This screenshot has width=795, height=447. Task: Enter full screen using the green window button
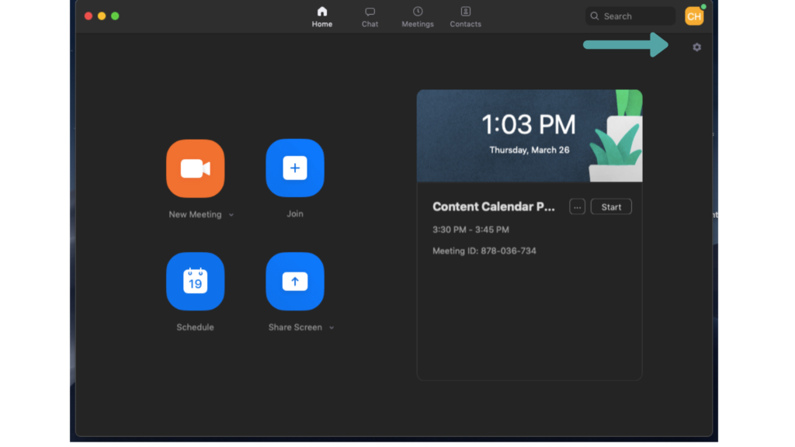pos(115,16)
